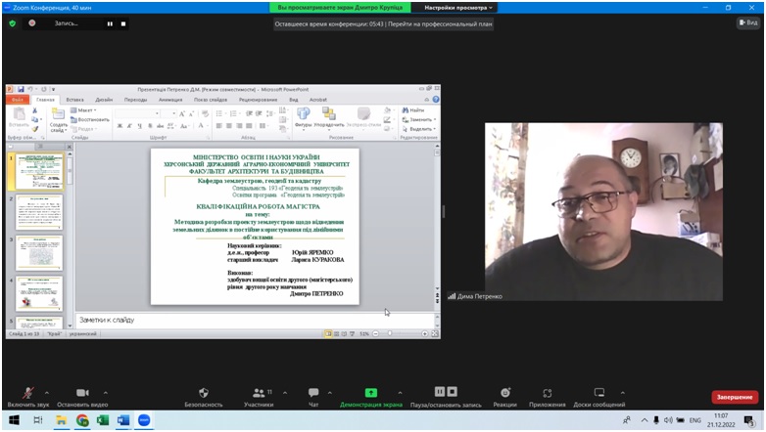Open Выделить select dropdown

click(x=419, y=129)
